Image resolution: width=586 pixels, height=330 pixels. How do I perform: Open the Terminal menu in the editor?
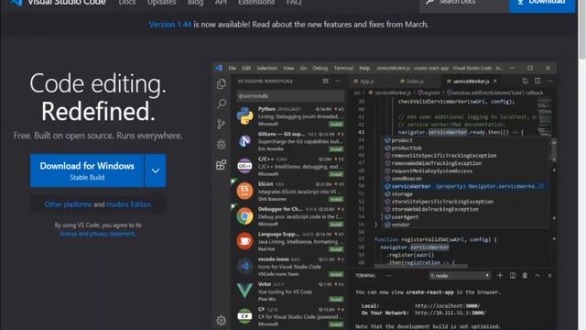tap(343, 68)
